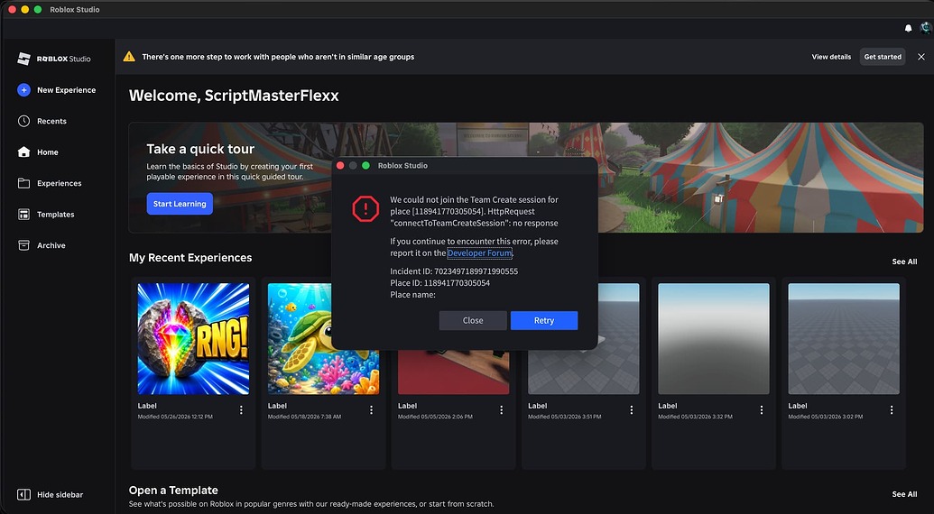Click the dialog's green zoom button
This screenshot has width=934, height=514.
tap(365, 165)
